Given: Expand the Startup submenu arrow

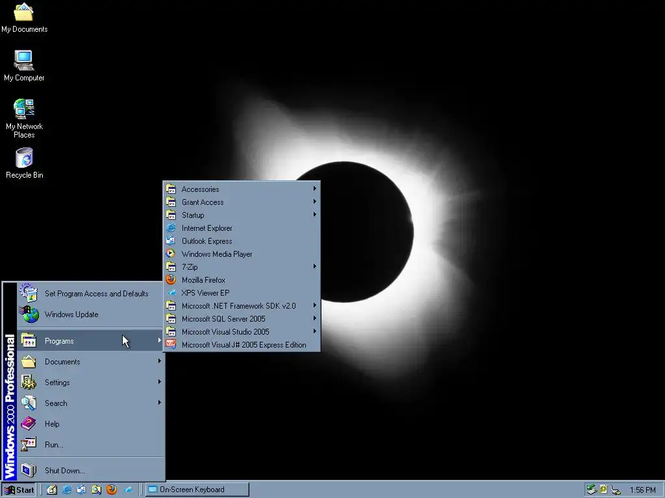Looking at the screenshot, I should (315, 214).
